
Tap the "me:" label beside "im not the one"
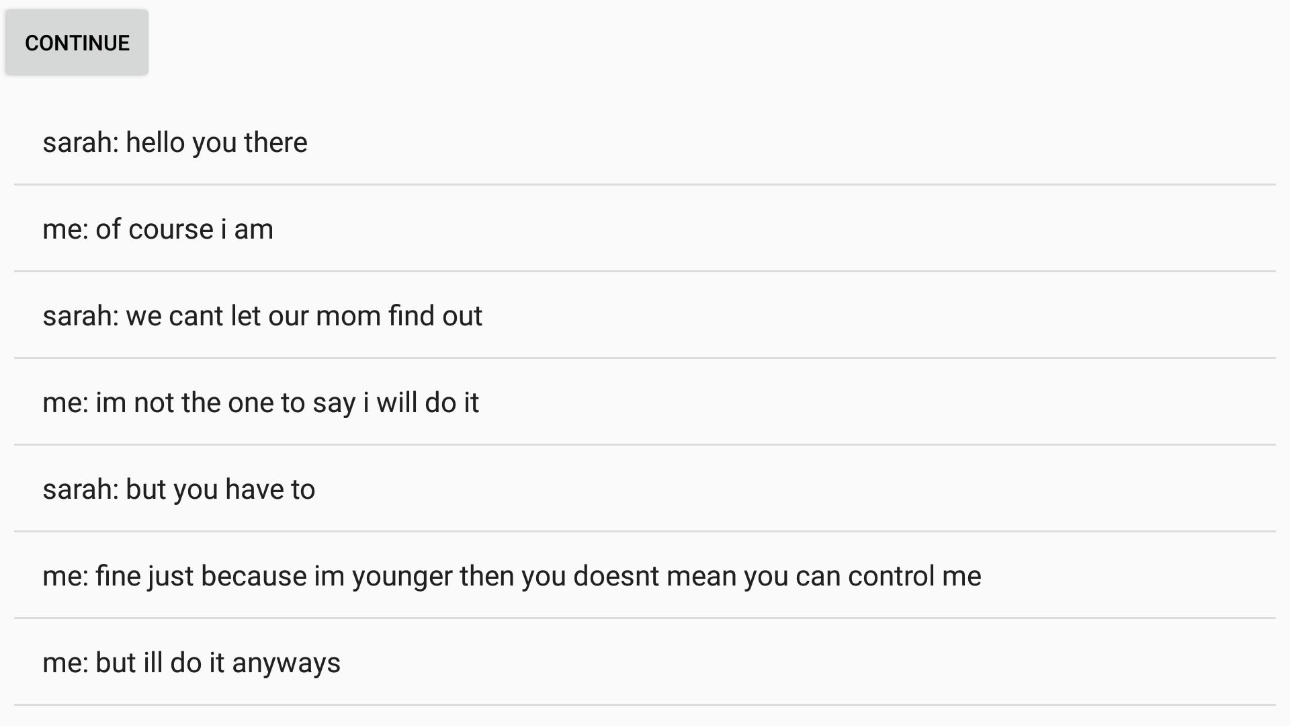65,403
